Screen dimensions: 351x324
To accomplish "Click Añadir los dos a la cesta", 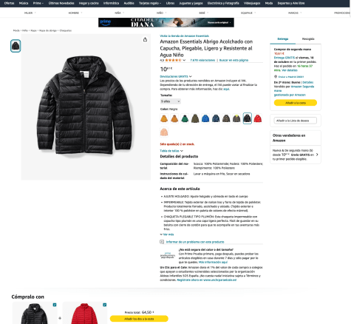I will click(139, 319).
